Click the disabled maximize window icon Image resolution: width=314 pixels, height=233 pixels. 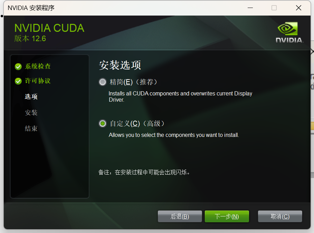274,8
